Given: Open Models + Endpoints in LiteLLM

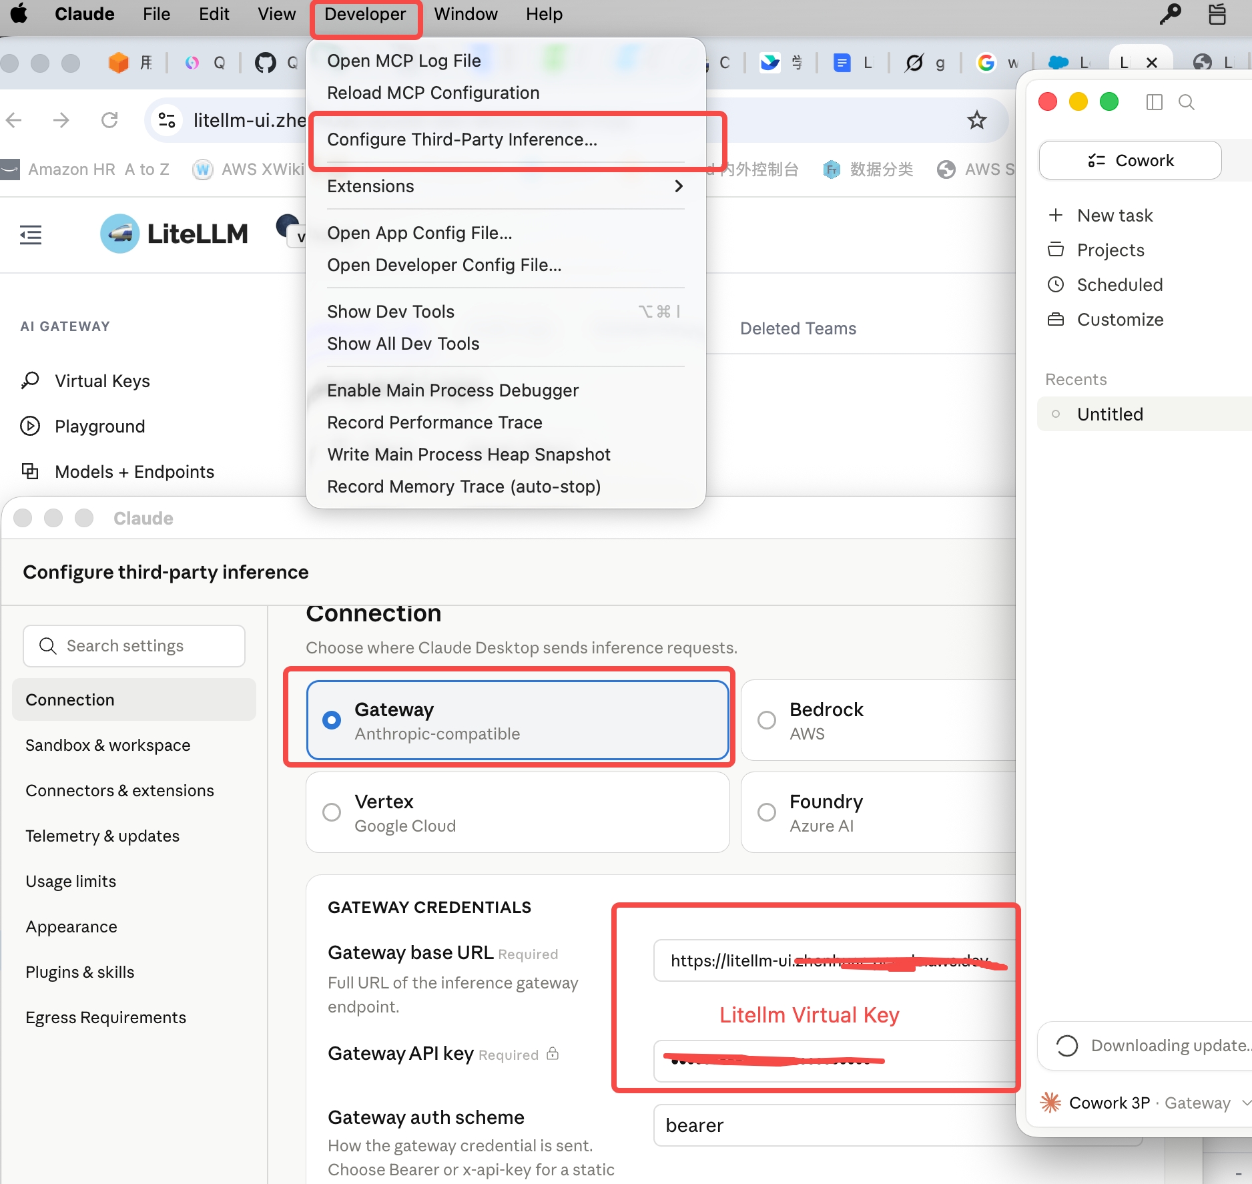Looking at the screenshot, I should point(134,472).
